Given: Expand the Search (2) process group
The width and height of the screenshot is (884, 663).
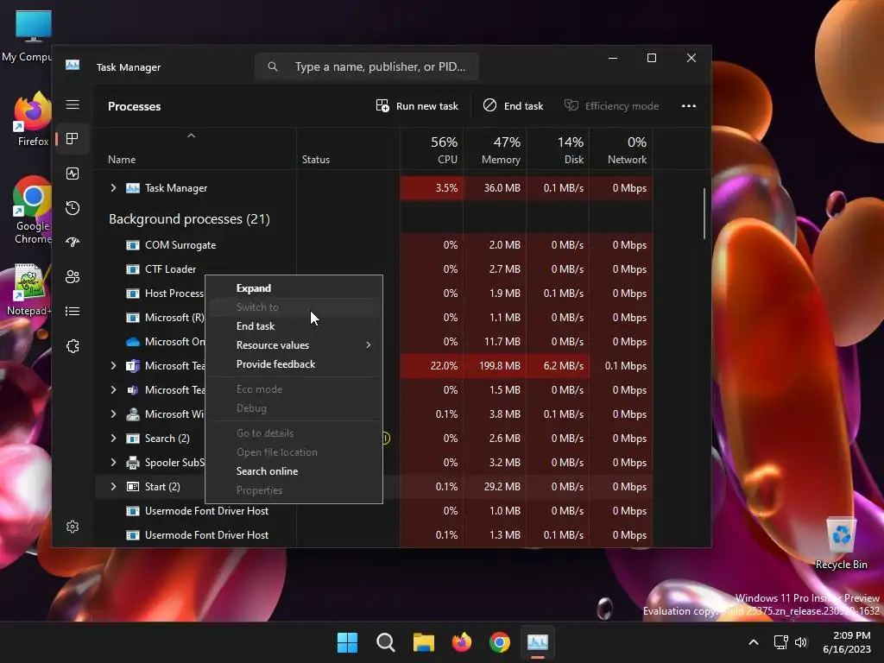Looking at the screenshot, I should pyautogui.click(x=113, y=438).
